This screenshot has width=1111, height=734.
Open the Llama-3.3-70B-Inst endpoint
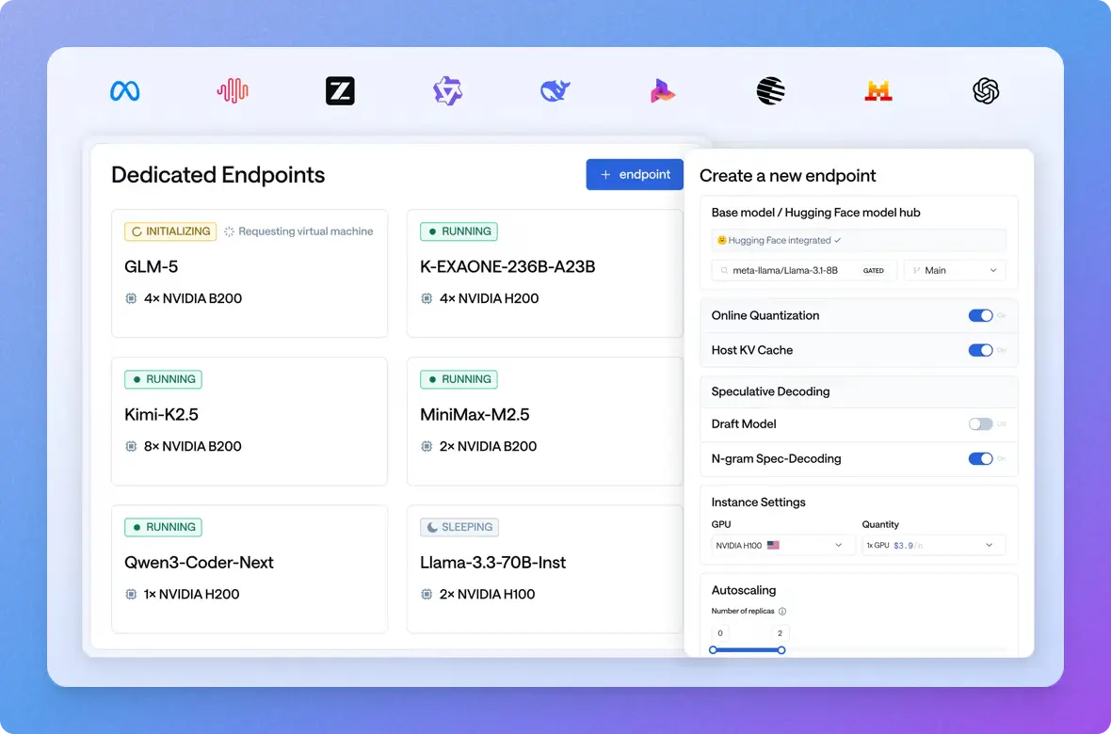click(x=545, y=569)
